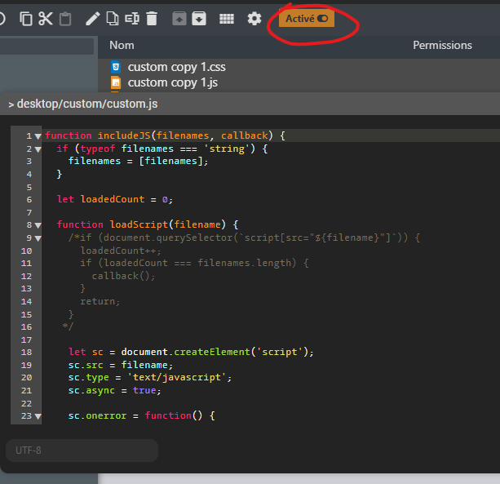Select file custom copy 1.js
The image size is (500, 484).
coord(173,82)
